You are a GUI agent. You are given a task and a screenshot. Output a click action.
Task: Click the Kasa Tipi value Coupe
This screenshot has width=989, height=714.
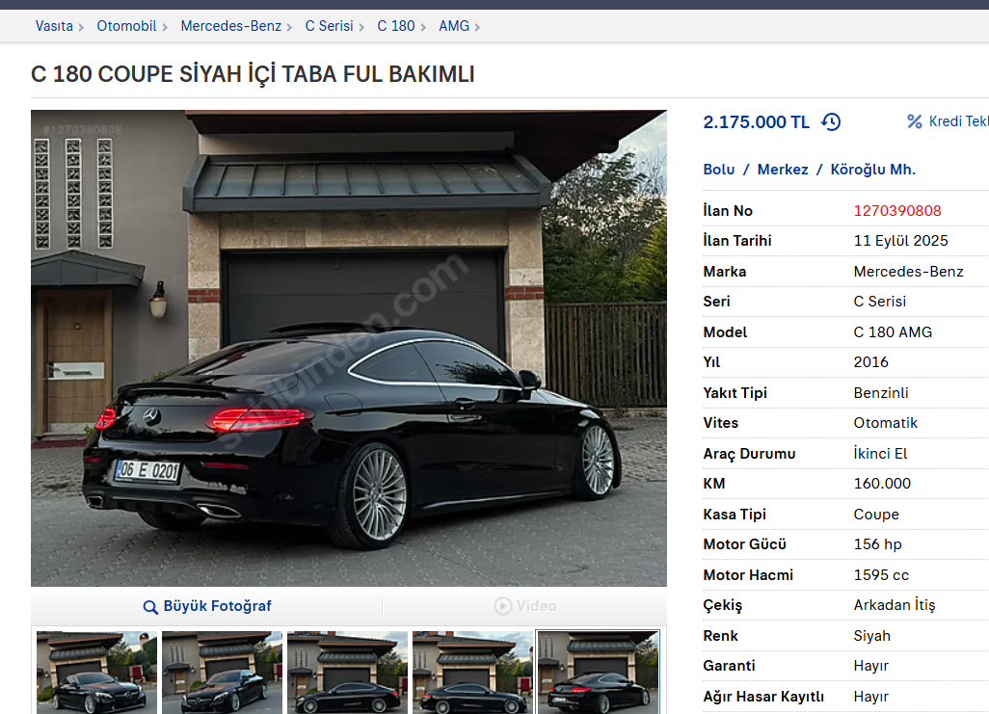coord(876,514)
